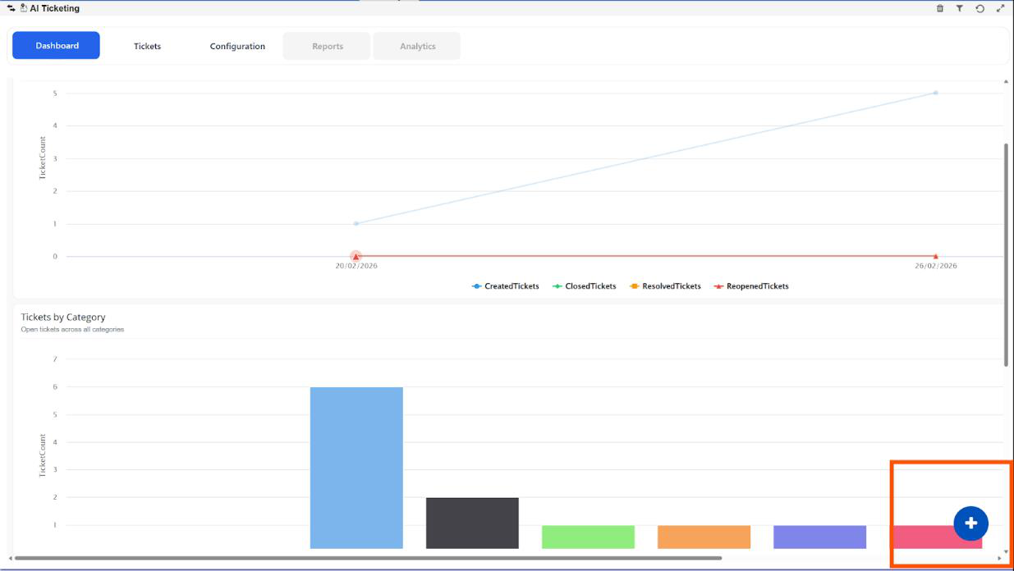Viewport: 1014px width, 571px height.
Task: Click the filter icon in the header
Action: pos(959,8)
